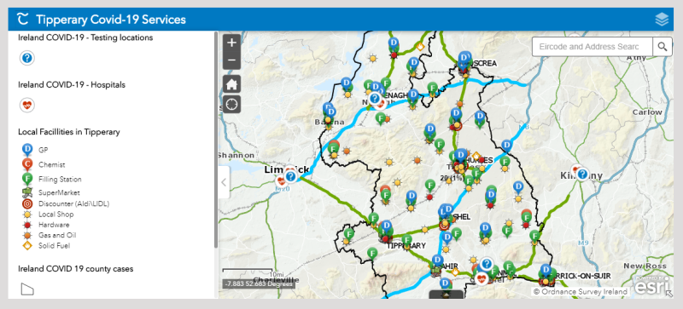Image resolution: width=683 pixels, height=309 pixels.
Task: Focus the Eircode and Address Search field
Action: point(592,47)
